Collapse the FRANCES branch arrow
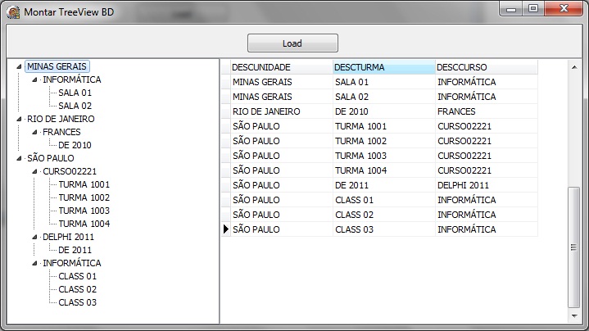589x331 pixels. point(34,133)
